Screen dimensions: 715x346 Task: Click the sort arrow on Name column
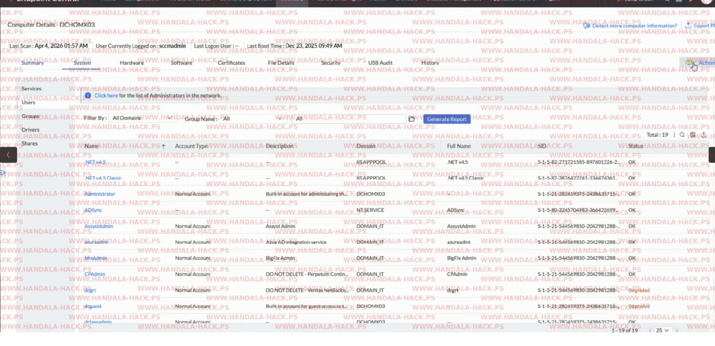[164, 146]
